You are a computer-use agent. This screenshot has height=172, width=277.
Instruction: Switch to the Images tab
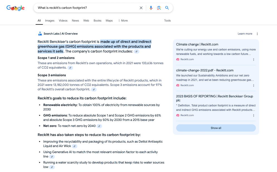coord(50,21)
